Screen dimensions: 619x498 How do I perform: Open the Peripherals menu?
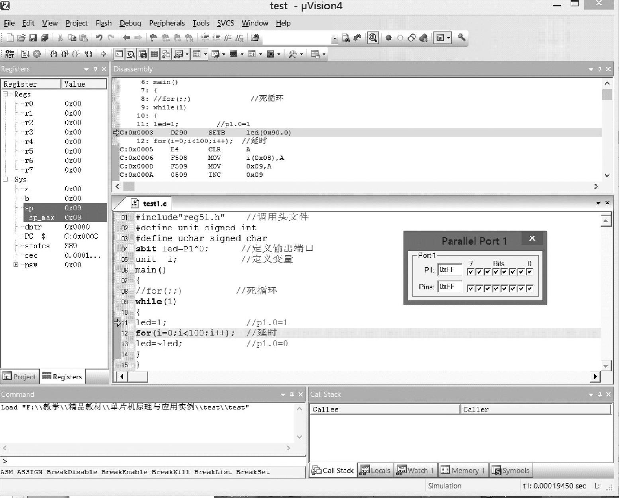167,23
